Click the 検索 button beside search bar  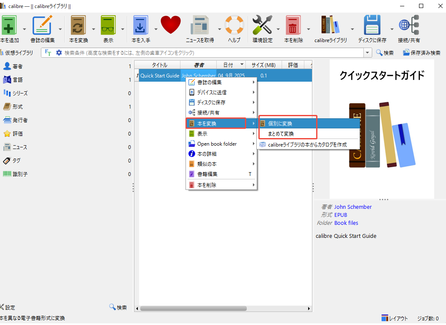(385, 53)
